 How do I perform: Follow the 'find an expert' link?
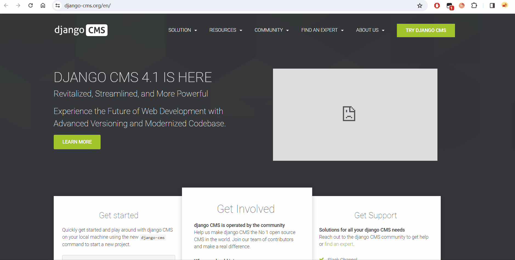[x=339, y=244]
